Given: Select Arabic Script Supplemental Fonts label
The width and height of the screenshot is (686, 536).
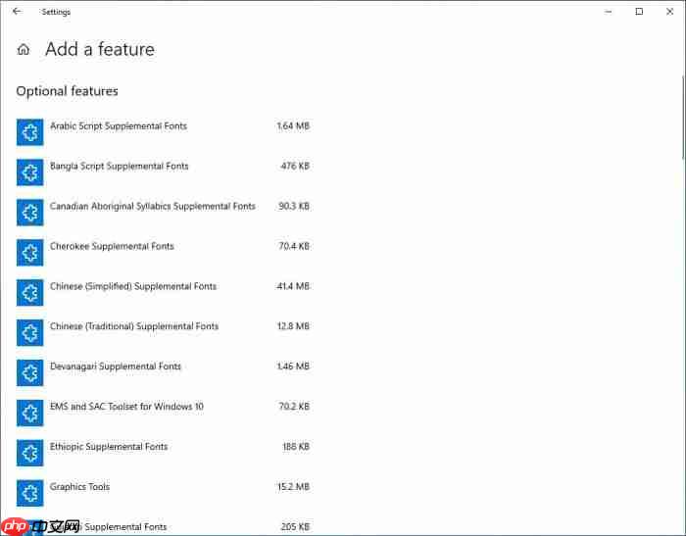Looking at the screenshot, I should (x=118, y=126).
